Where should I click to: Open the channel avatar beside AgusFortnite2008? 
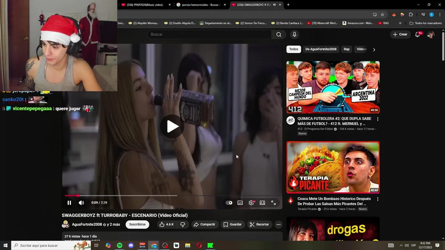tap(65, 224)
